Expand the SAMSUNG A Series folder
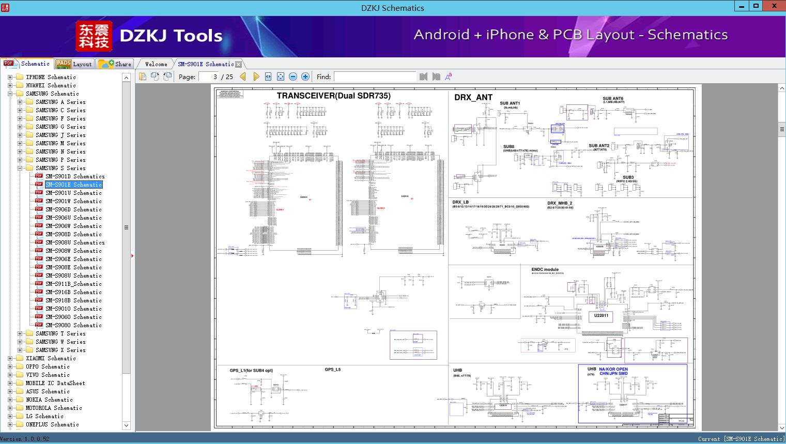 click(x=20, y=102)
